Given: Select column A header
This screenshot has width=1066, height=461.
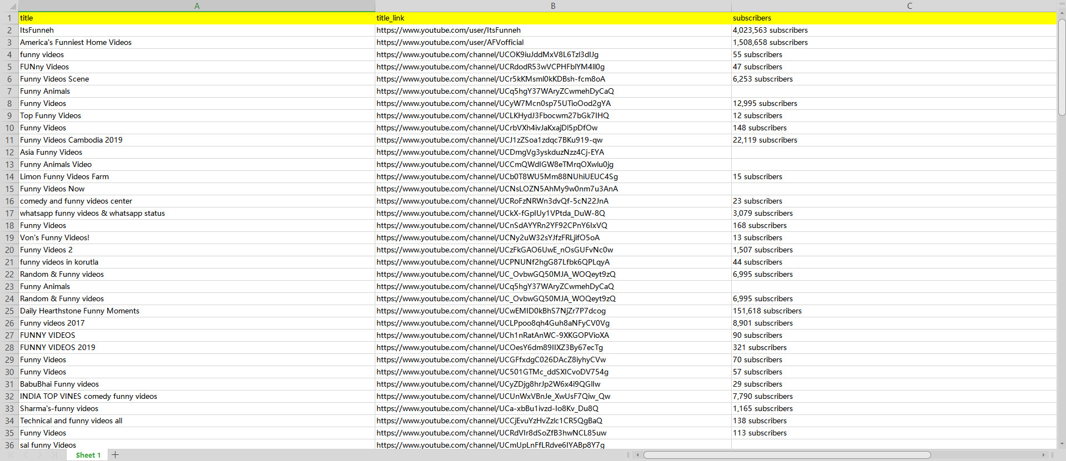Looking at the screenshot, I should [x=197, y=6].
